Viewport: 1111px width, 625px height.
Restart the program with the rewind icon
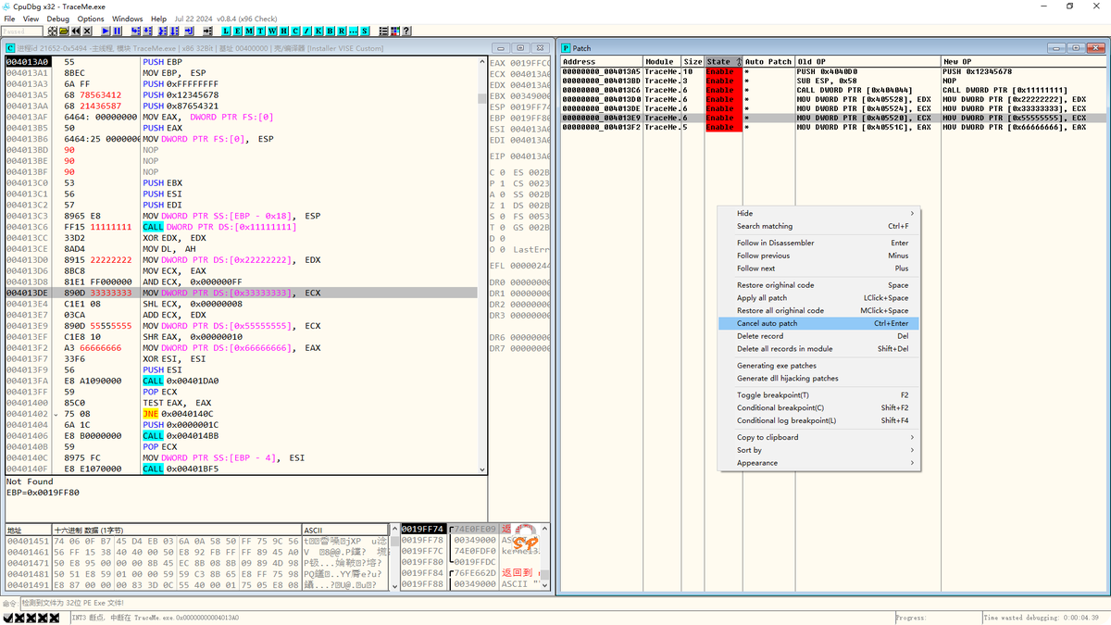75,31
